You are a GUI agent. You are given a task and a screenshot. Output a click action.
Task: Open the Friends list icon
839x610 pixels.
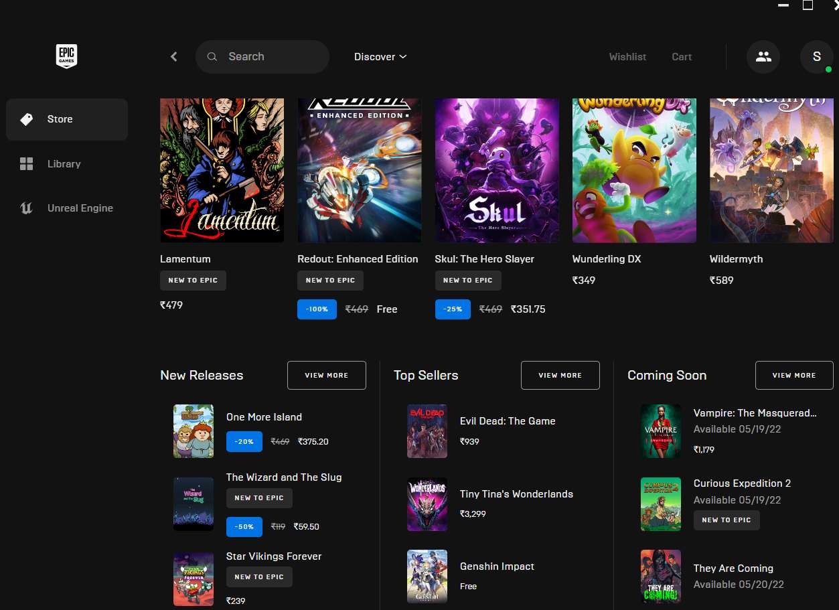(x=763, y=57)
